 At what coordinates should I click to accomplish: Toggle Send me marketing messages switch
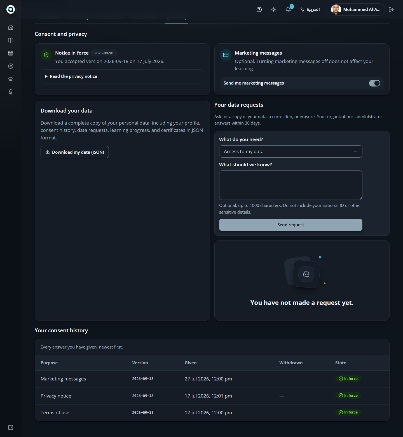[x=374, y=83]
